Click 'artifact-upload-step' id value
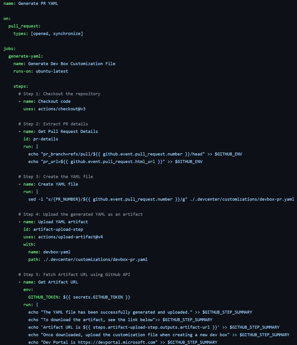Viewport: 297px width, 345px height. (58, 229)
